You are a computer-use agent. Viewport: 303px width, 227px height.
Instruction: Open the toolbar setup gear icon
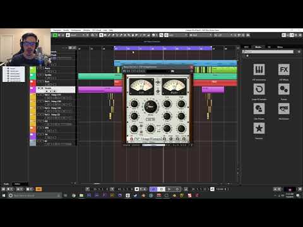pos(300,35)
